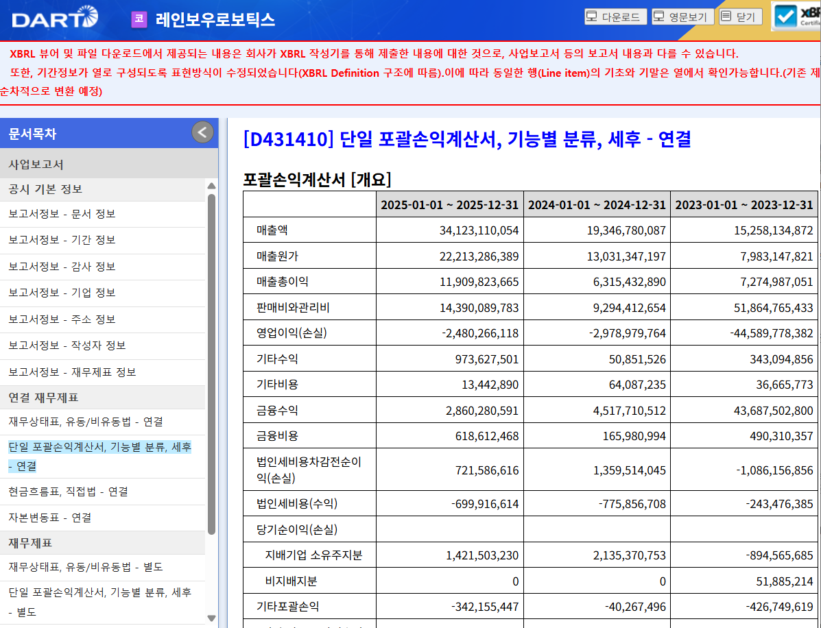Click the 기타수익 row label
Image resolution: width=821 pixels, height=628 pixels.
click(x=277, y=359)
